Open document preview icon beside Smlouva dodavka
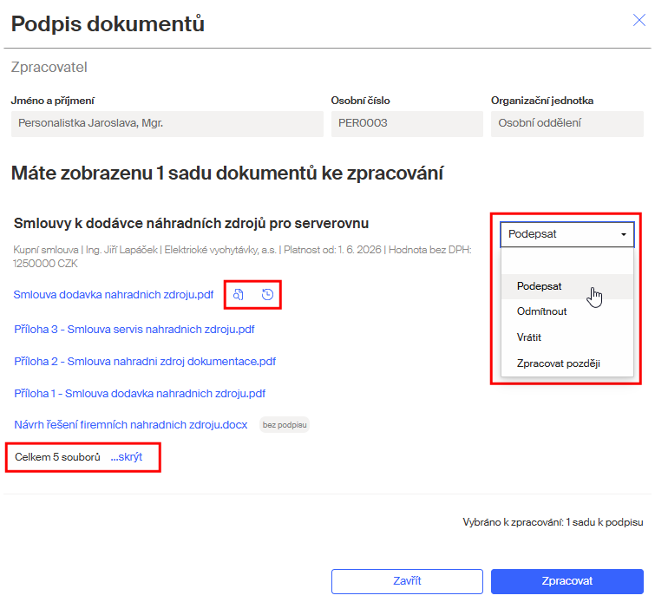 [238, 295]
